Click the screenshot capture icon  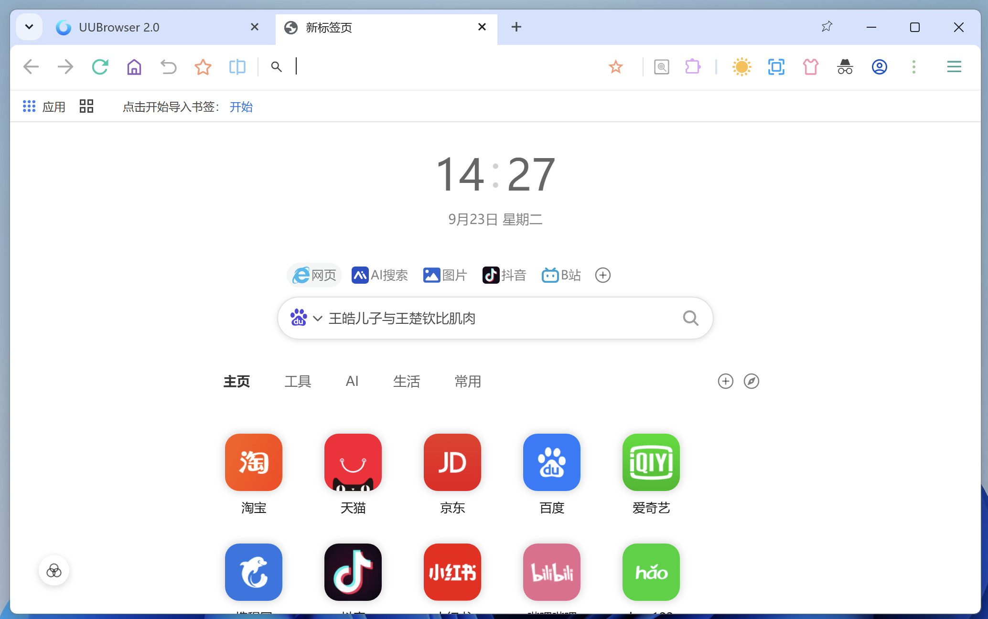point(776,67)
